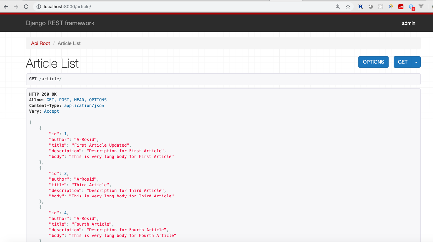The image size is (433, 242).
Task: Click the browser forward arrow
Action: pyautogui.click(x=16, y=6)
